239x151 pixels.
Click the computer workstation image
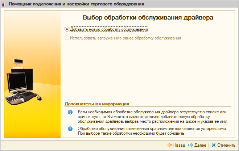[23, 82]
